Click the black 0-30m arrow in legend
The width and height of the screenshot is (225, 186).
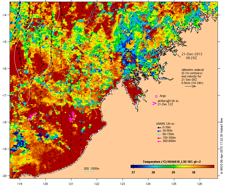tap(159, 127)
